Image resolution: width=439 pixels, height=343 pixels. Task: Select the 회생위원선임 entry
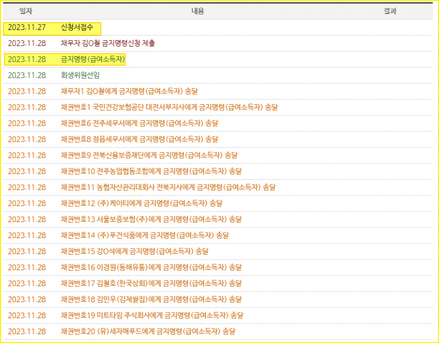tap(80, 75)
